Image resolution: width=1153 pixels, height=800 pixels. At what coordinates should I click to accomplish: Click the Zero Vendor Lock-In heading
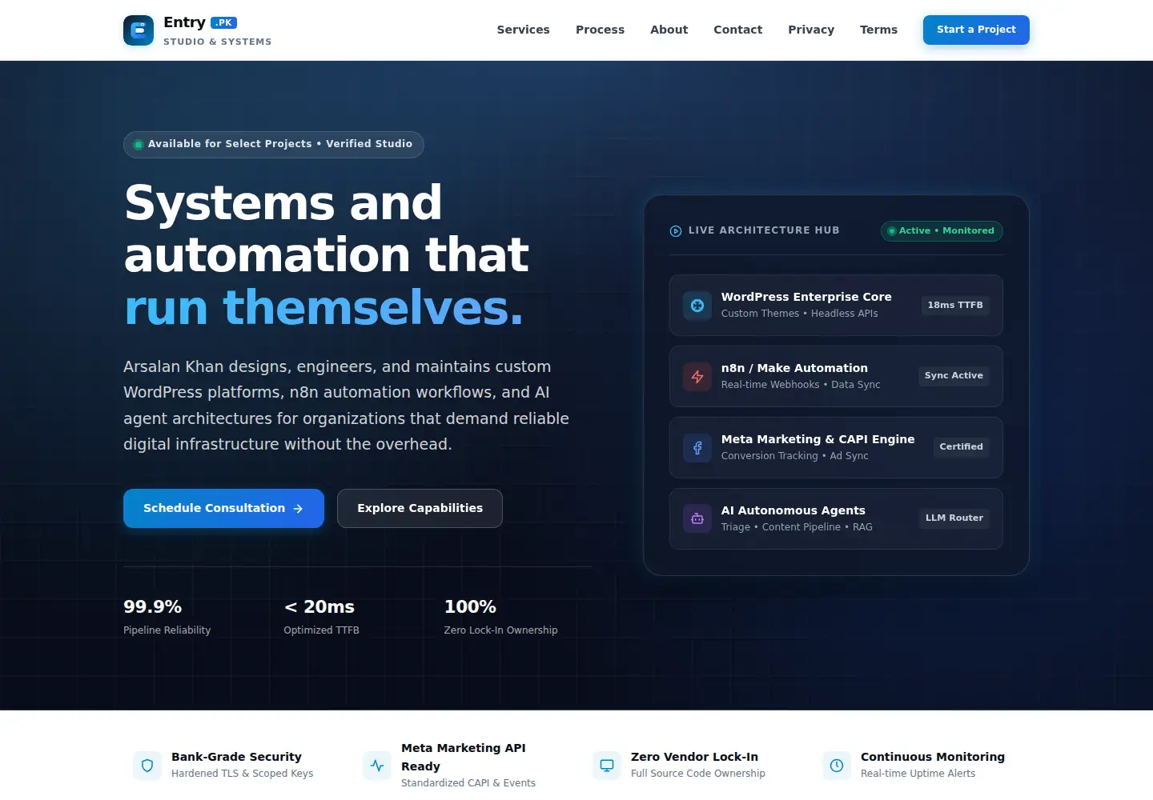[694, 757]
